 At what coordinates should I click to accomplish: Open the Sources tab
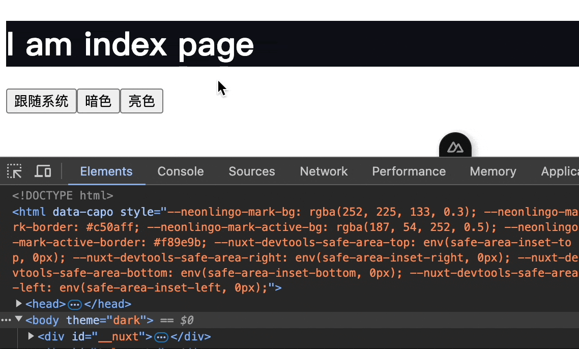point(252,171)
